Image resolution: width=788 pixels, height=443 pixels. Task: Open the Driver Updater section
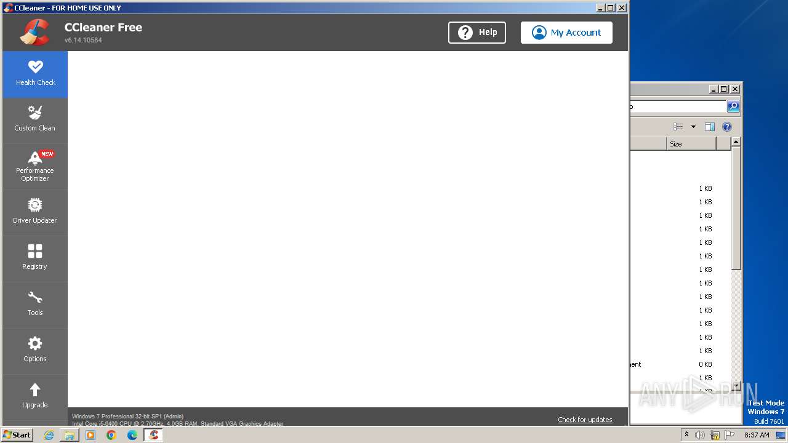click(35, 213)
